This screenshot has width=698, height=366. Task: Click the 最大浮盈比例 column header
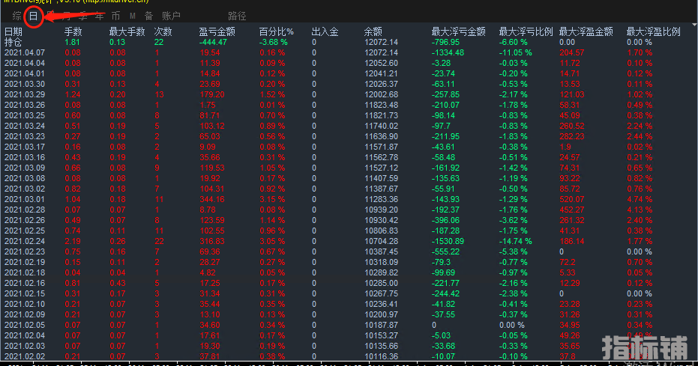tap(653, 31)
